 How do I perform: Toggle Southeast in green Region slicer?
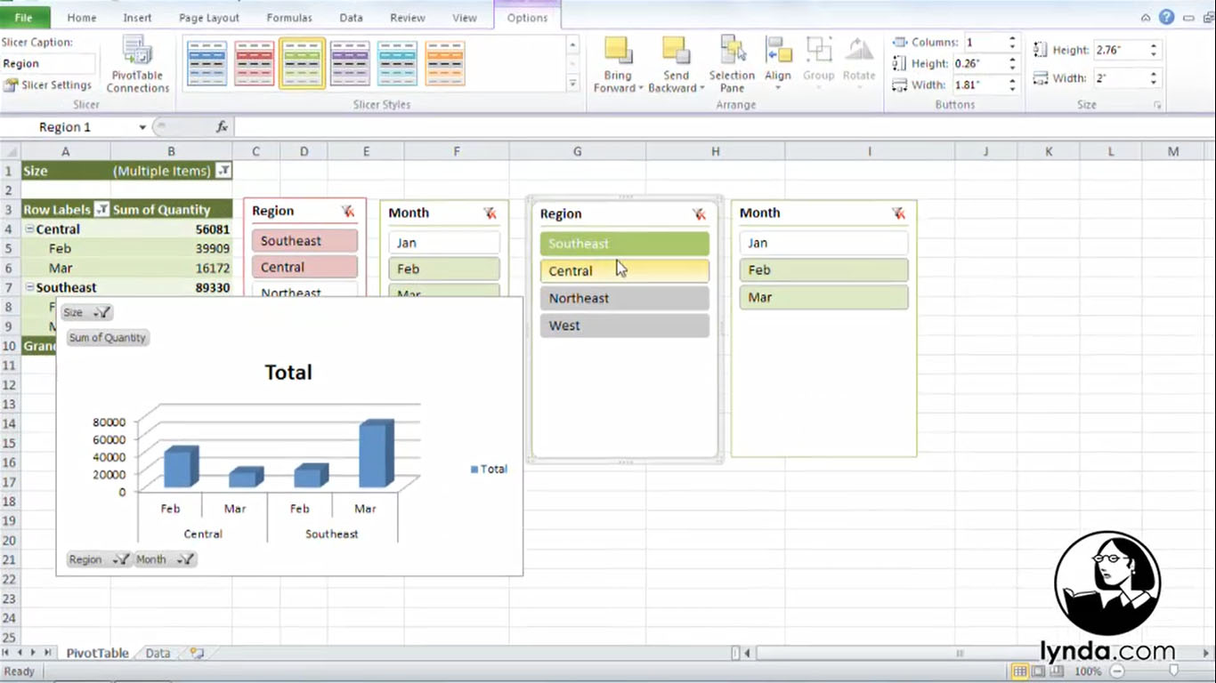pyautogui.click(x=625, y=244)
